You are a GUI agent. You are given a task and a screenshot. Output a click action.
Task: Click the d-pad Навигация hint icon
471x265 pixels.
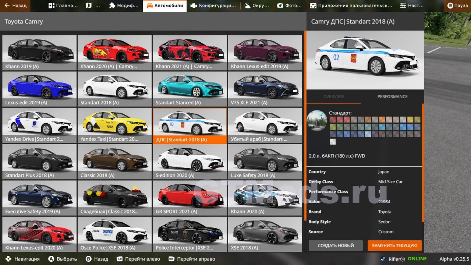(x=8, y=259)
